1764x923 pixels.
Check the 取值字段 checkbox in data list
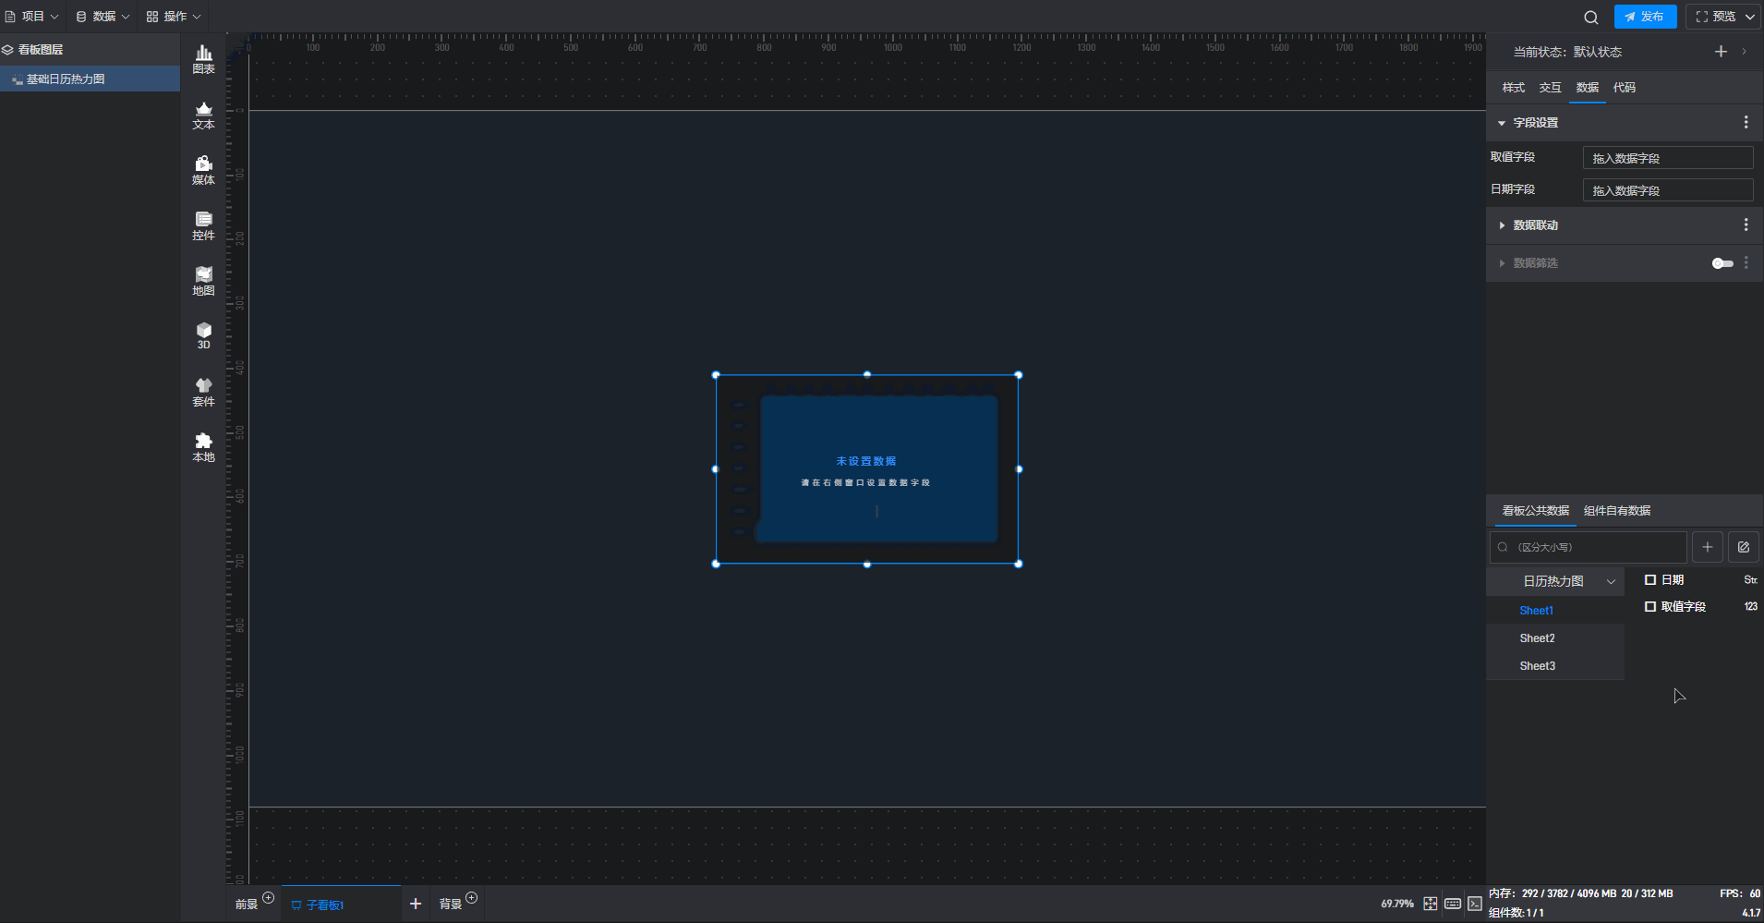click(x=1649, y=607)
